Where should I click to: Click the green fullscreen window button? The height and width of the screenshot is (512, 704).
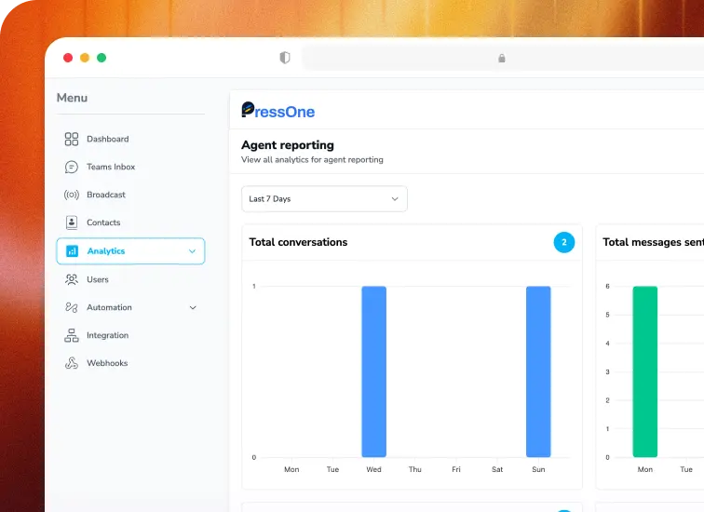(x=102, y=58)
